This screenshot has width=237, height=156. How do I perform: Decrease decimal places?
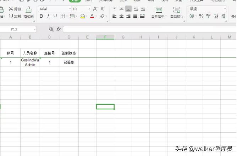(x=223, y=16)
